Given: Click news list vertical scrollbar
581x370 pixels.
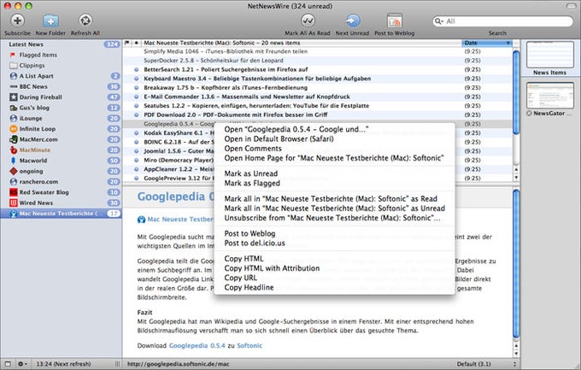Looking at the screenshot, I should pyautogui.click(x=516, y=92).
